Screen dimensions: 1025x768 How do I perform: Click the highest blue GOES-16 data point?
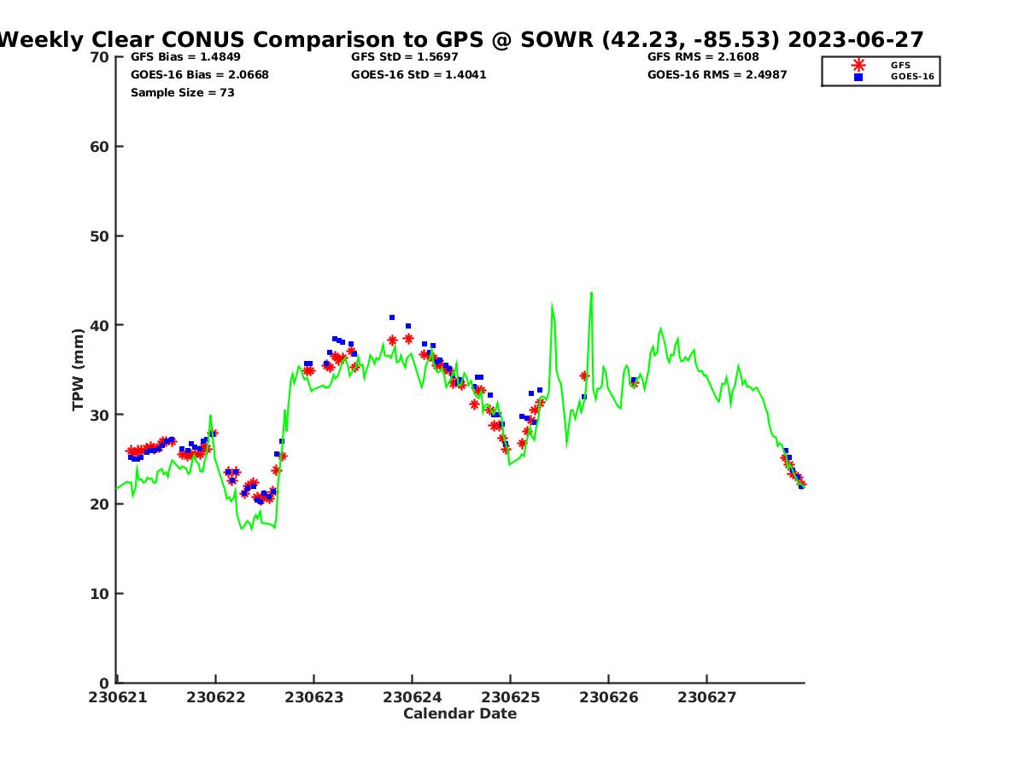pos(392,317)
